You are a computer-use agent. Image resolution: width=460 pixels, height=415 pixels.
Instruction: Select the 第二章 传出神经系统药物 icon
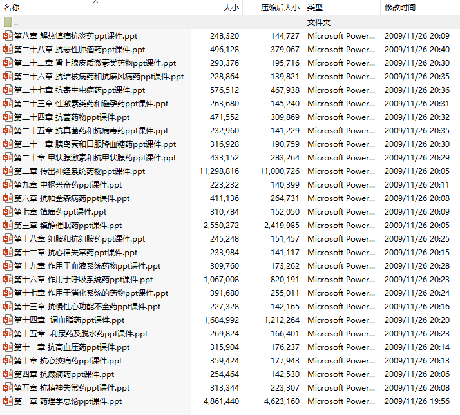(8, 171)
